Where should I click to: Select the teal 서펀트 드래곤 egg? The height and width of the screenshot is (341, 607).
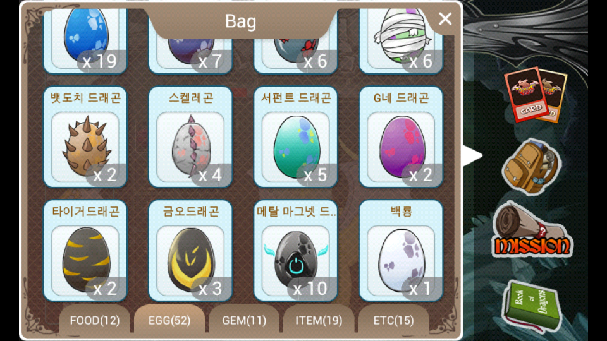pos(296,137)
